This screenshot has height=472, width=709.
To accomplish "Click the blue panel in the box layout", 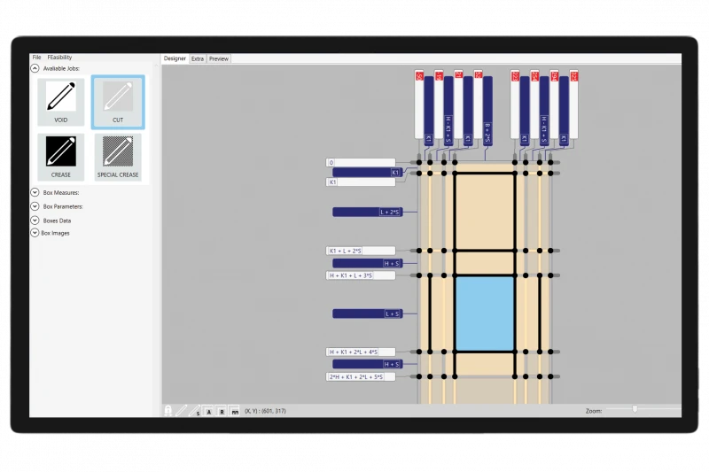I will tap(484, 313).
